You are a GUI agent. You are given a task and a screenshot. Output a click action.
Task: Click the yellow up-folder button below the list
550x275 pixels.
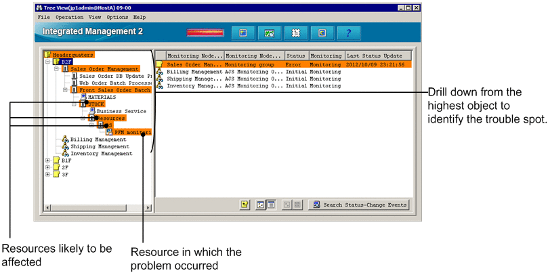(x=245, y=205)
